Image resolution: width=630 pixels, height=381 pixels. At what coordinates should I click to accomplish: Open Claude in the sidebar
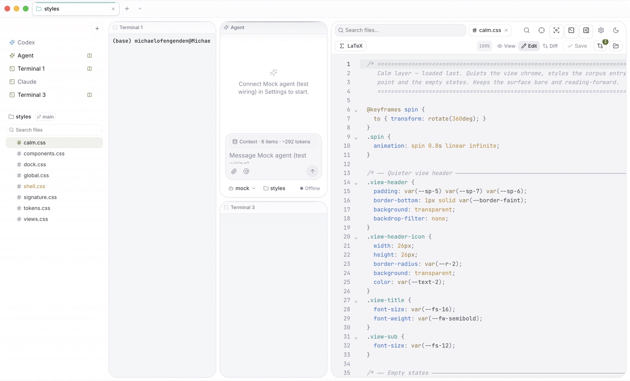click(27, 82)
